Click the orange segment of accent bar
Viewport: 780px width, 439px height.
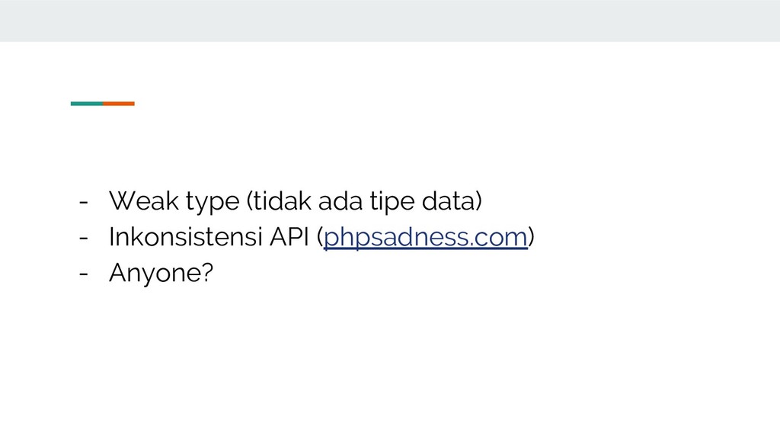[119, 103]
